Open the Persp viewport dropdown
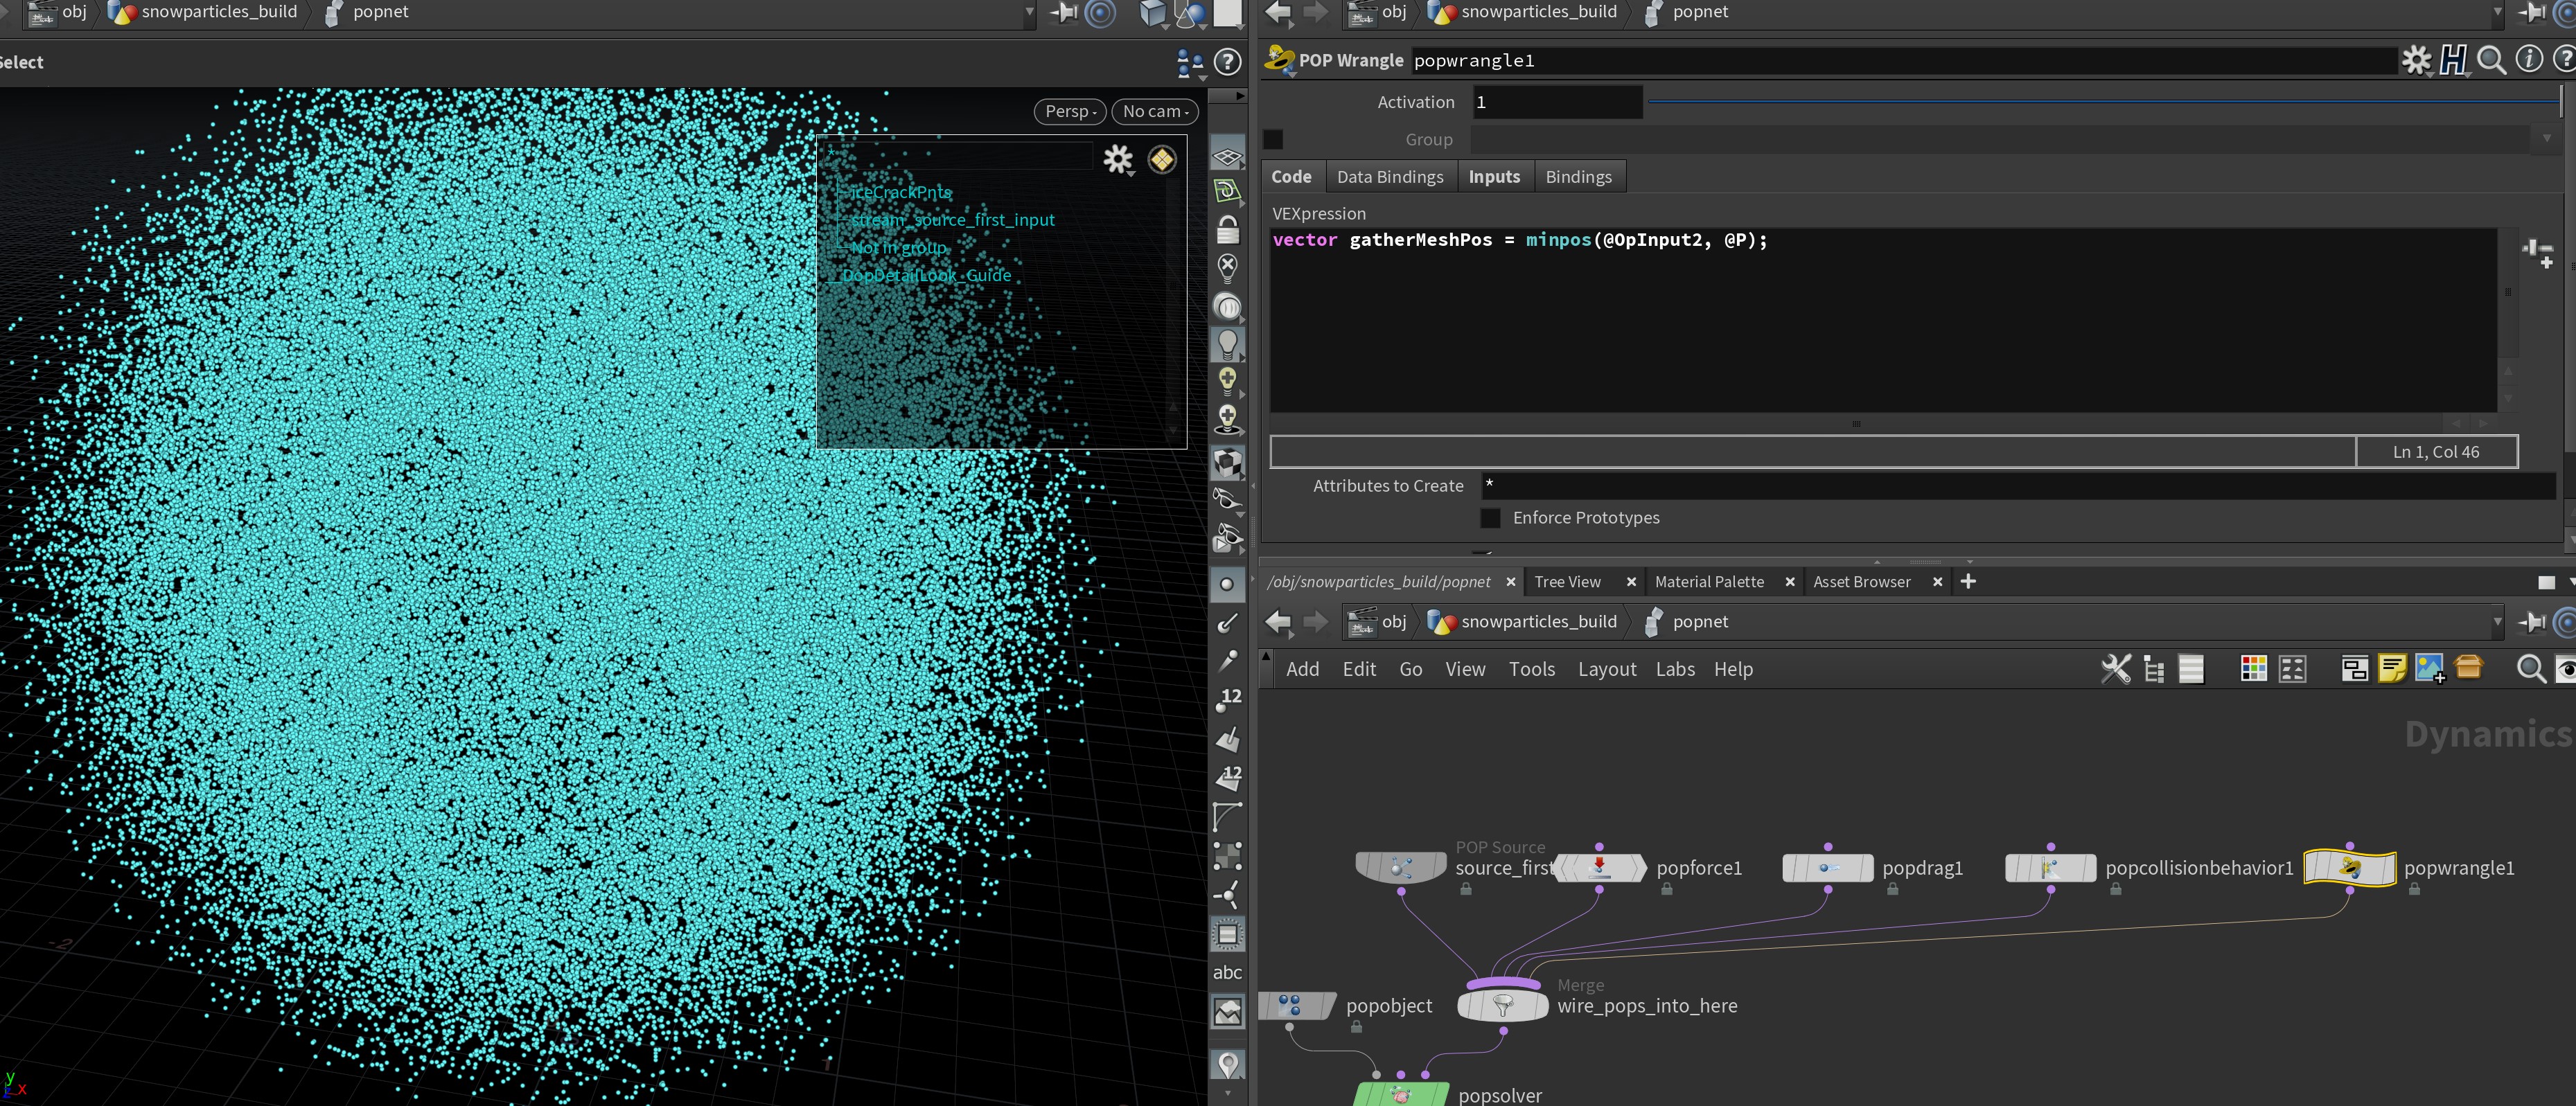This screenshot has height=1106, width=2576. click(x=1069, y=111)
